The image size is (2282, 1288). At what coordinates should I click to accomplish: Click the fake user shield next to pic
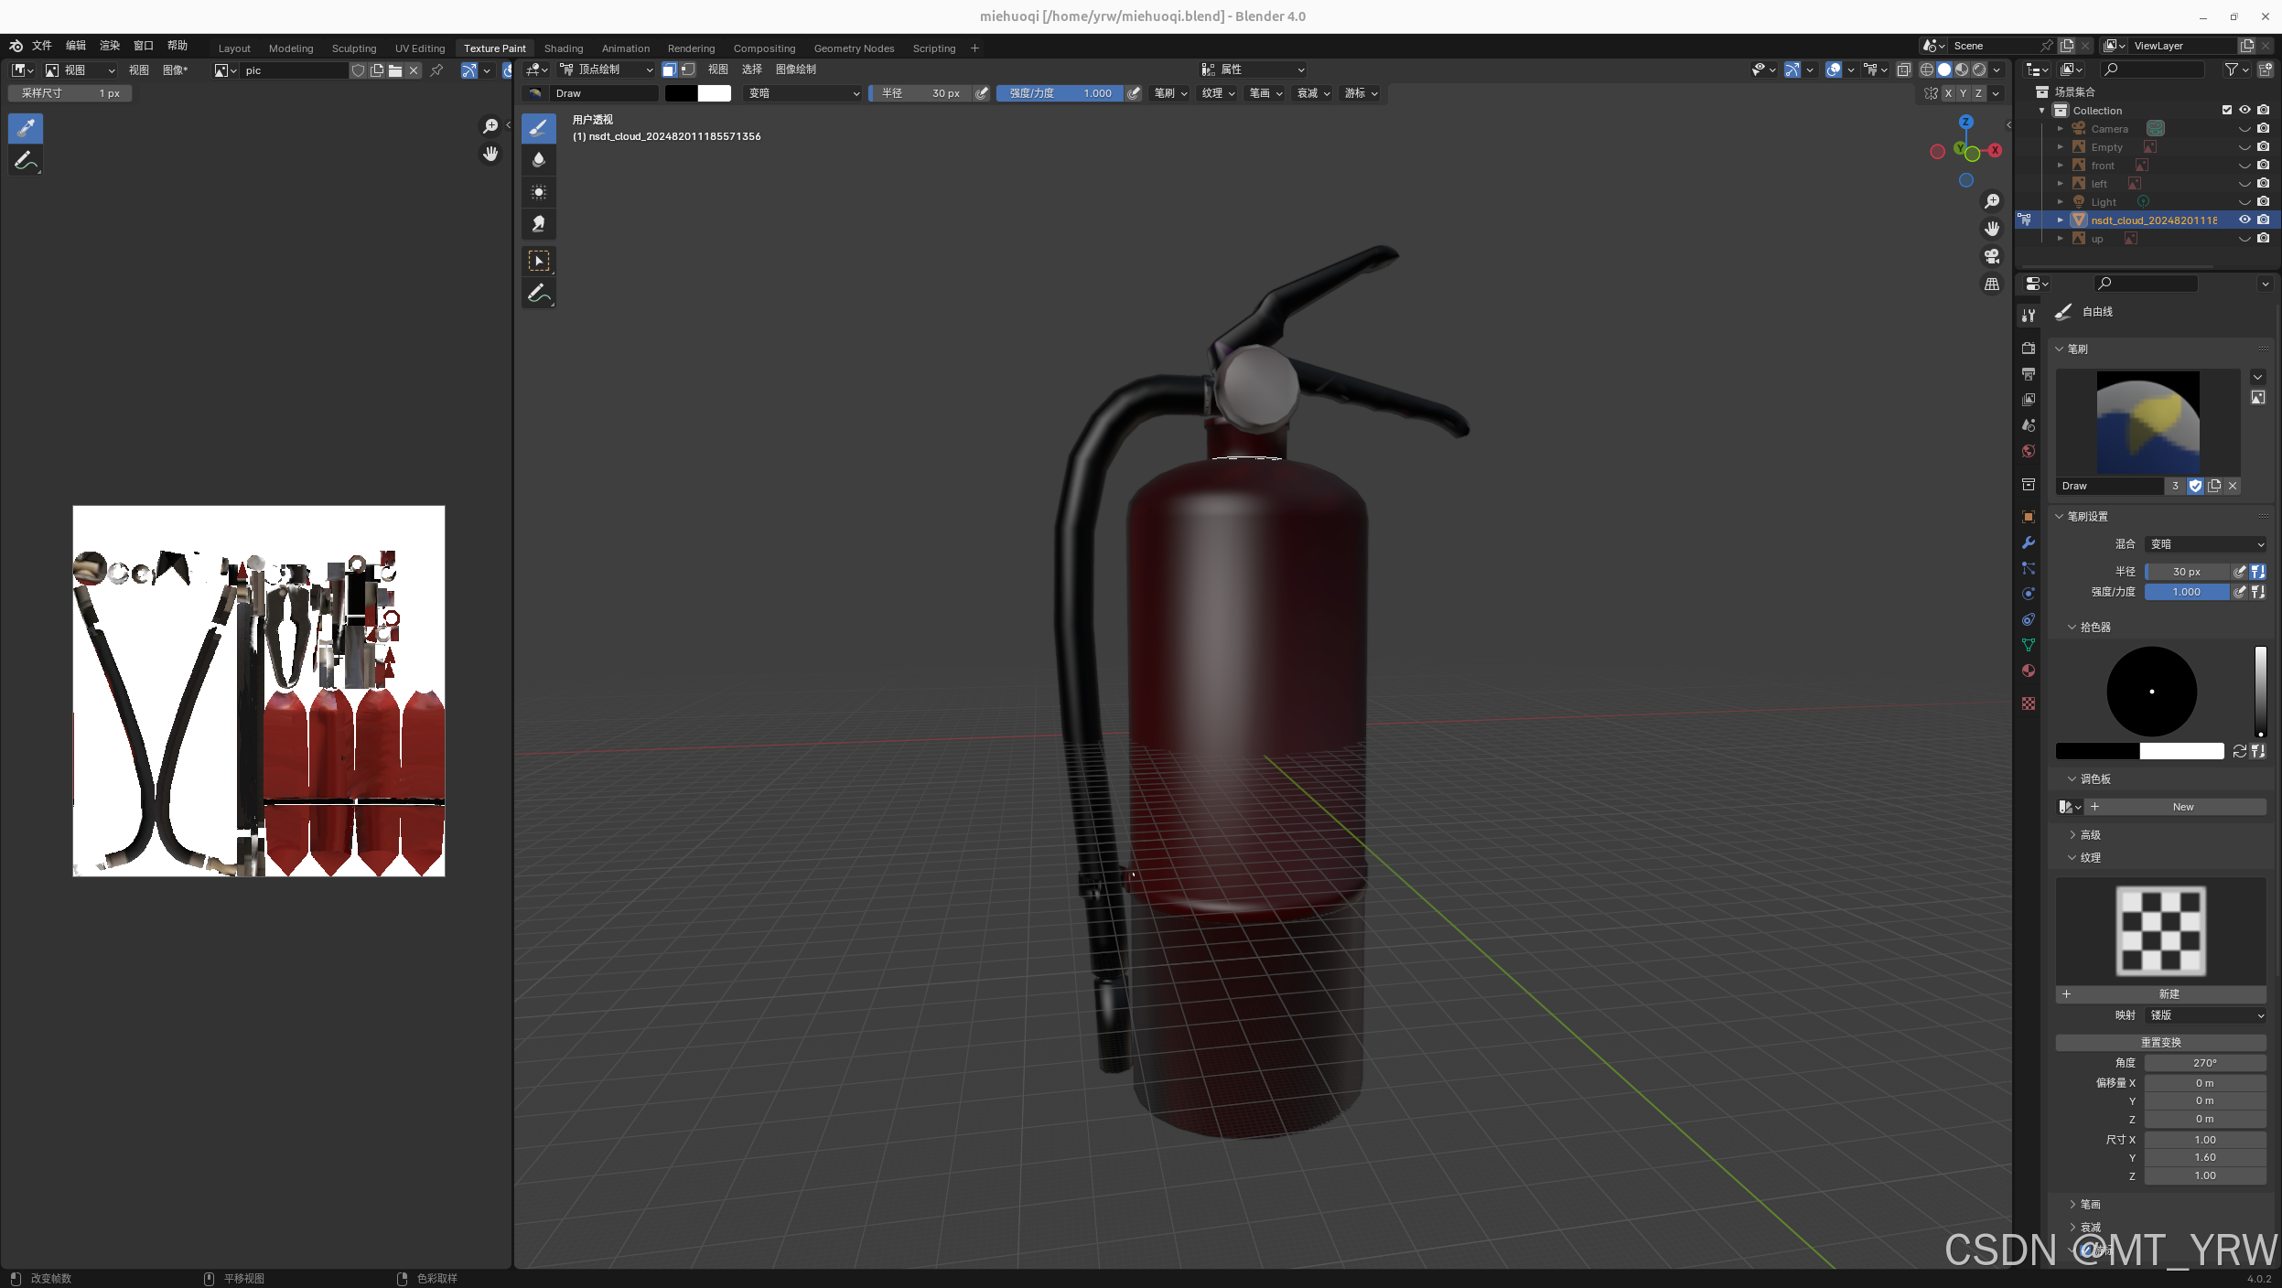(359, 70)
